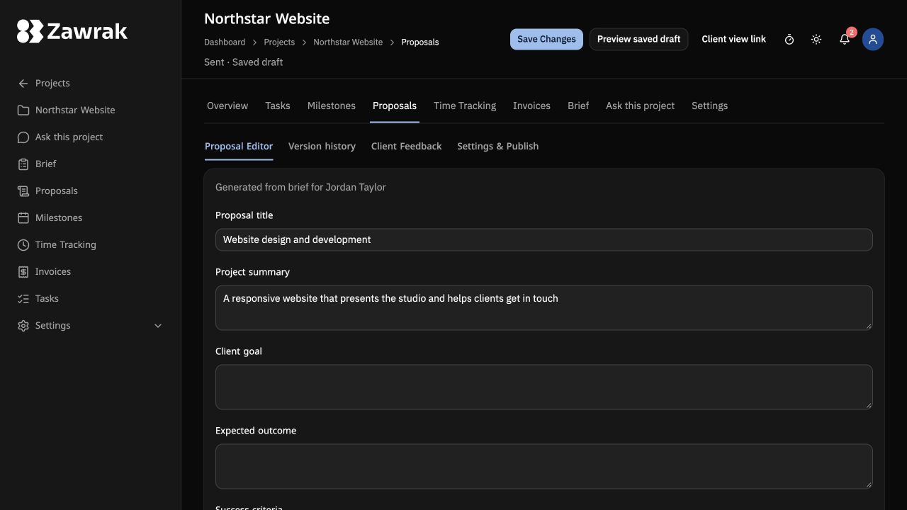This screenshot has height=510, width=907.
Task: Click Northstar Website breadcrumb link
Action: pos(348,42)
